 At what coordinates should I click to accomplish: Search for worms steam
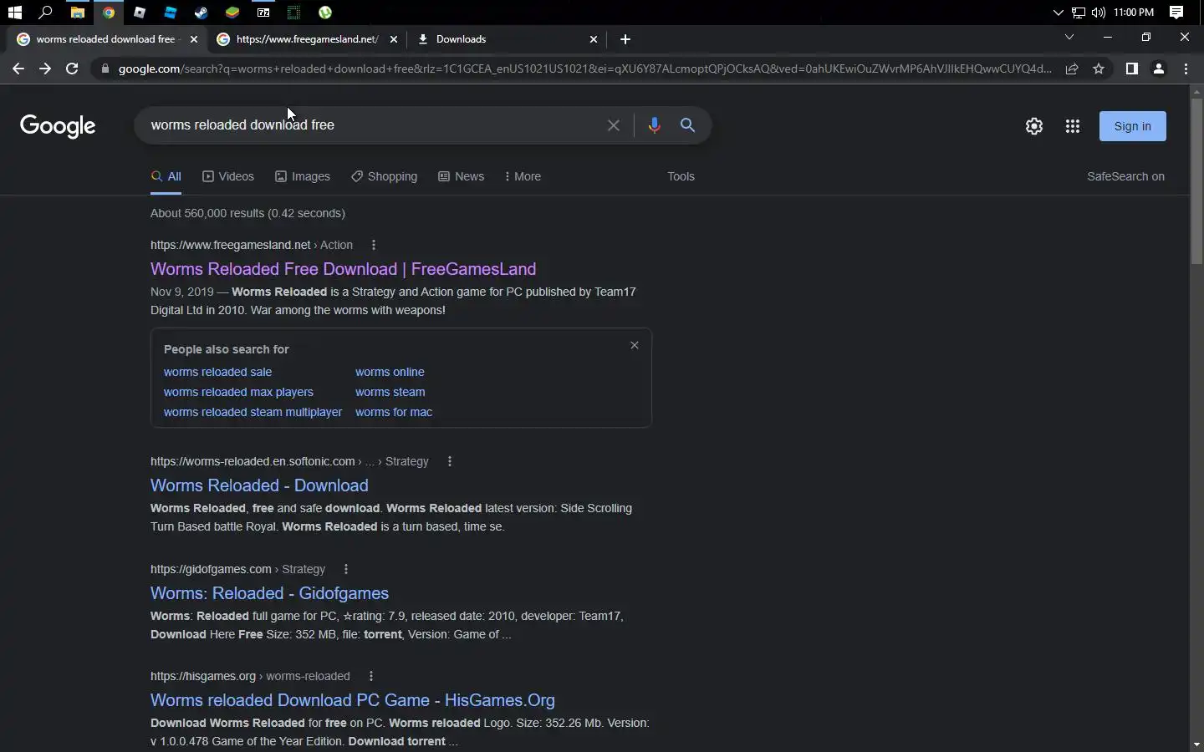[x=390, y=392]
